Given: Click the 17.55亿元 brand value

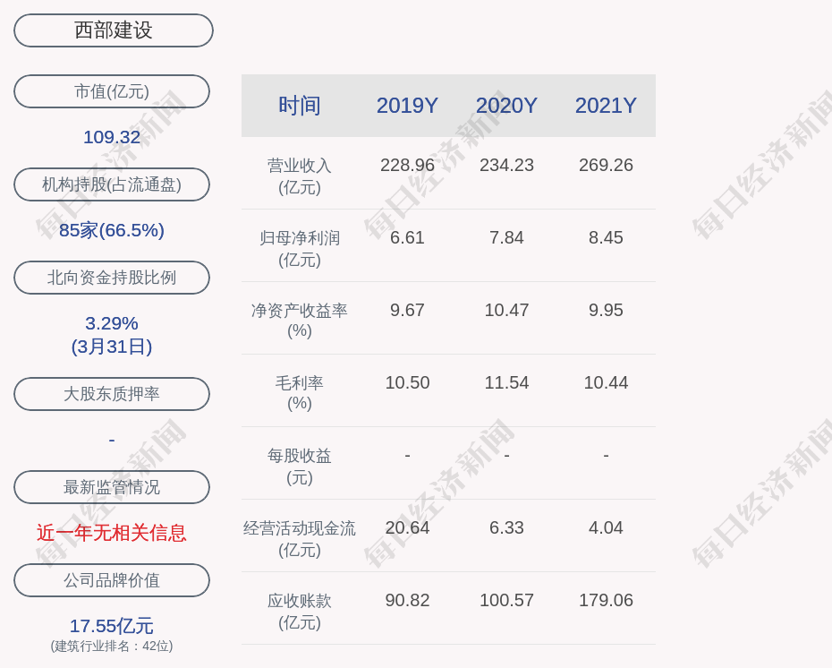Looking at the screenshot, I should (x=112, y=626).
